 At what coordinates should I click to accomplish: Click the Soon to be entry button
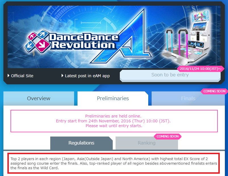(x=170, y=76)
